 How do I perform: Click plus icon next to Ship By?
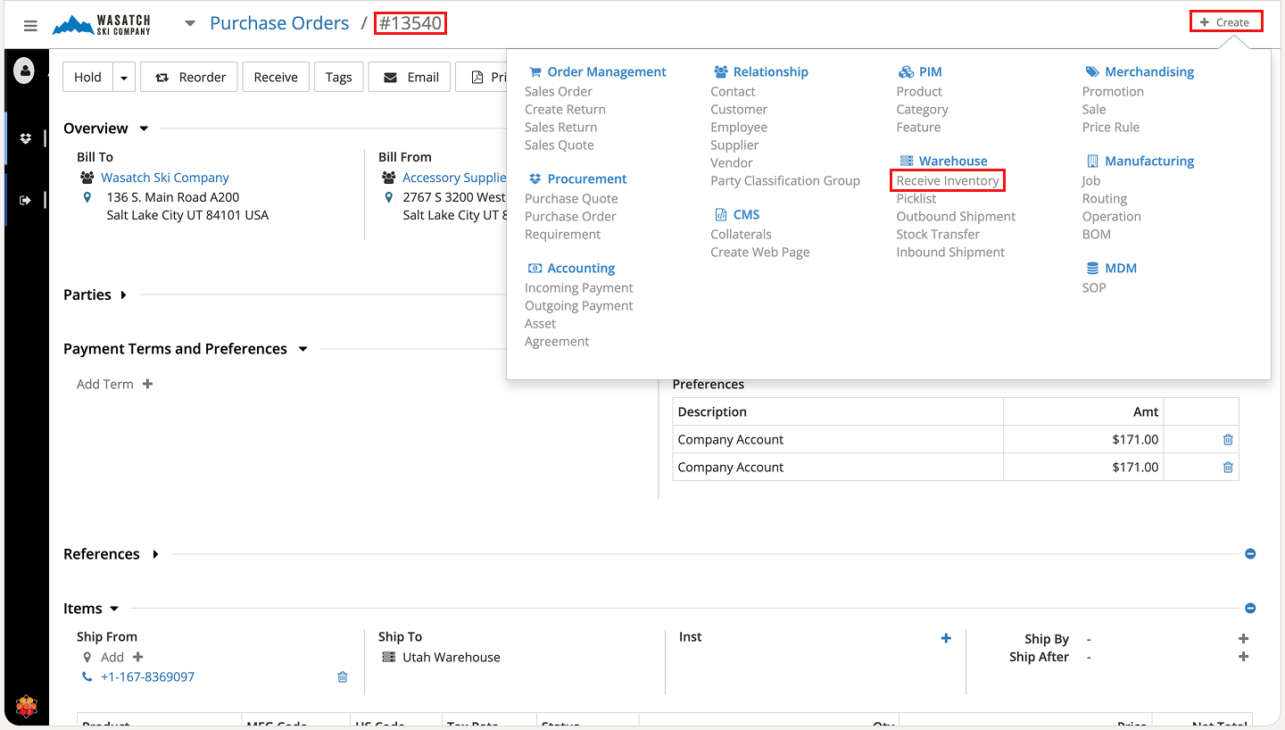point(1243,639)
